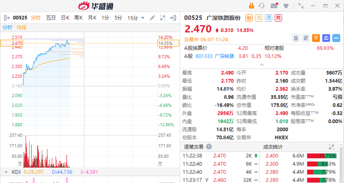The height and width of the screenshot is (183, 344).
Task: Click trade row at 11:22:38
Action: click(x=220, y=156)
